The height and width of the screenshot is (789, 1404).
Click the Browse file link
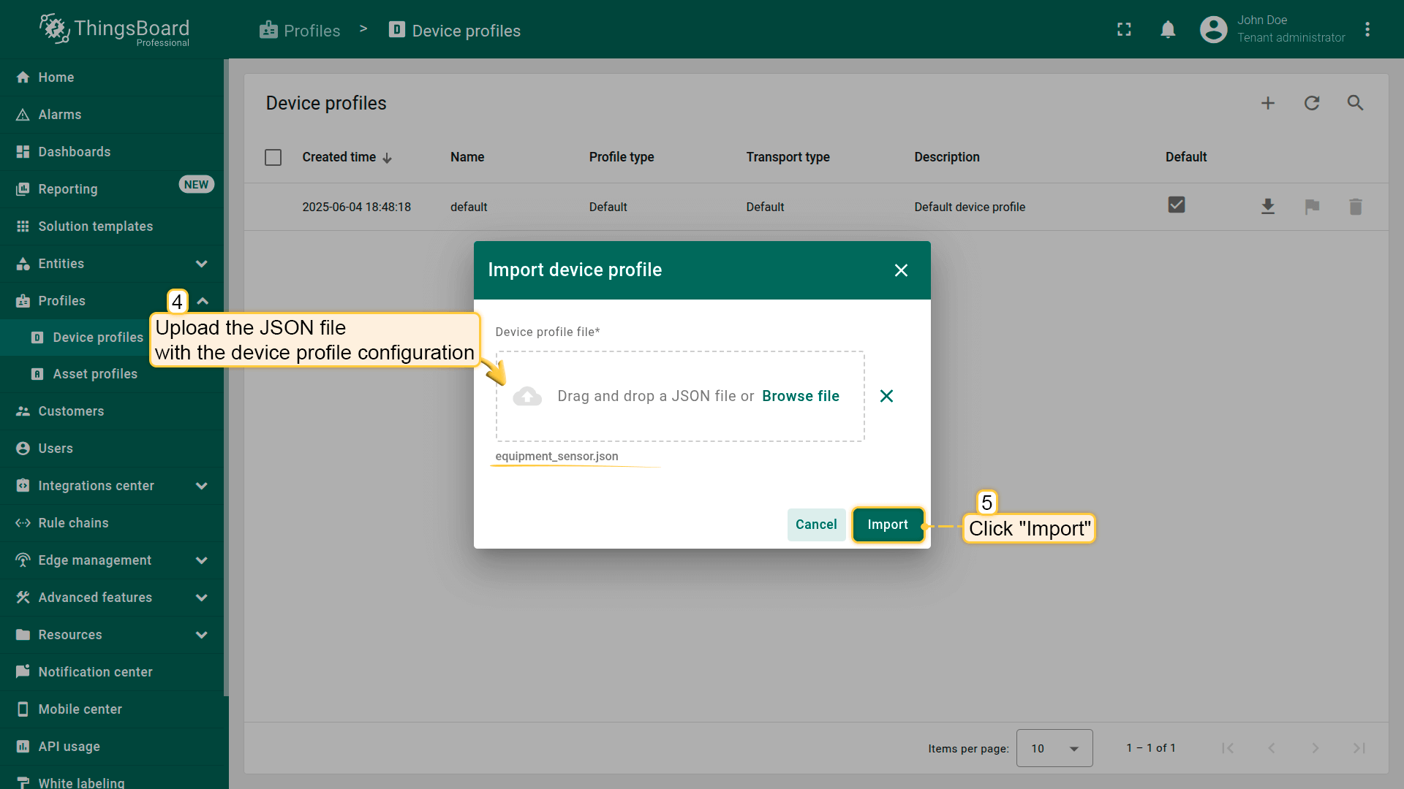(800, 396)
